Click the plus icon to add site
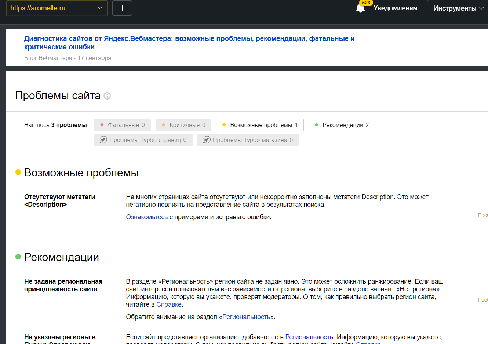Viewport: 488px width, 344px height. tap(122, 8)
